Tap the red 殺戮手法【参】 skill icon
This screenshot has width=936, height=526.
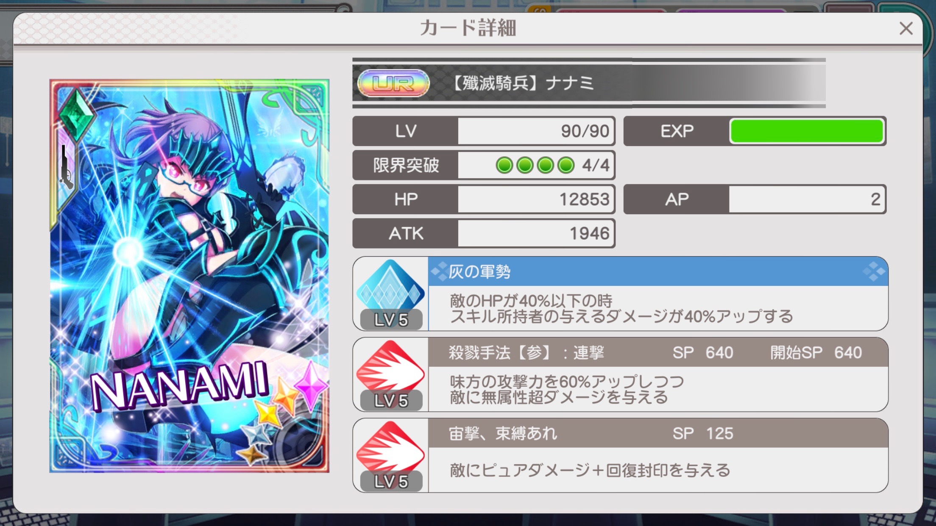pos(390,366)
